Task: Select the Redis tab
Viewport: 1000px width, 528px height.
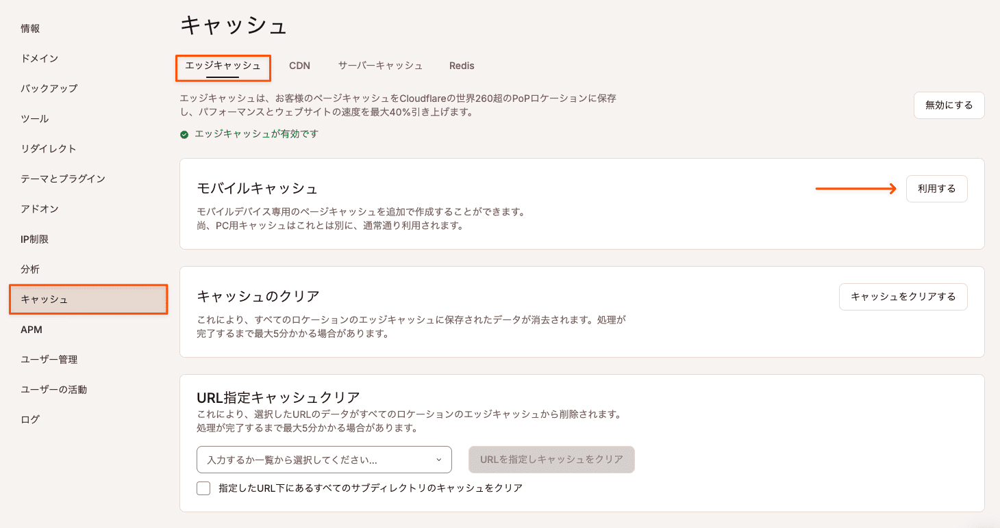Action: coord(462,66)
